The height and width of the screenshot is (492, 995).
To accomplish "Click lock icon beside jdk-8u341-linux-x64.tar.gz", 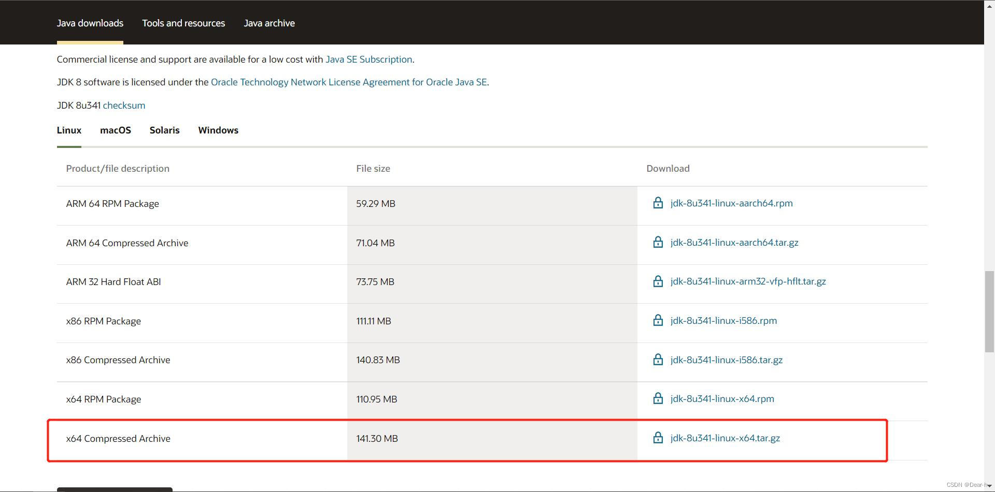I will (x=658, y=438).
